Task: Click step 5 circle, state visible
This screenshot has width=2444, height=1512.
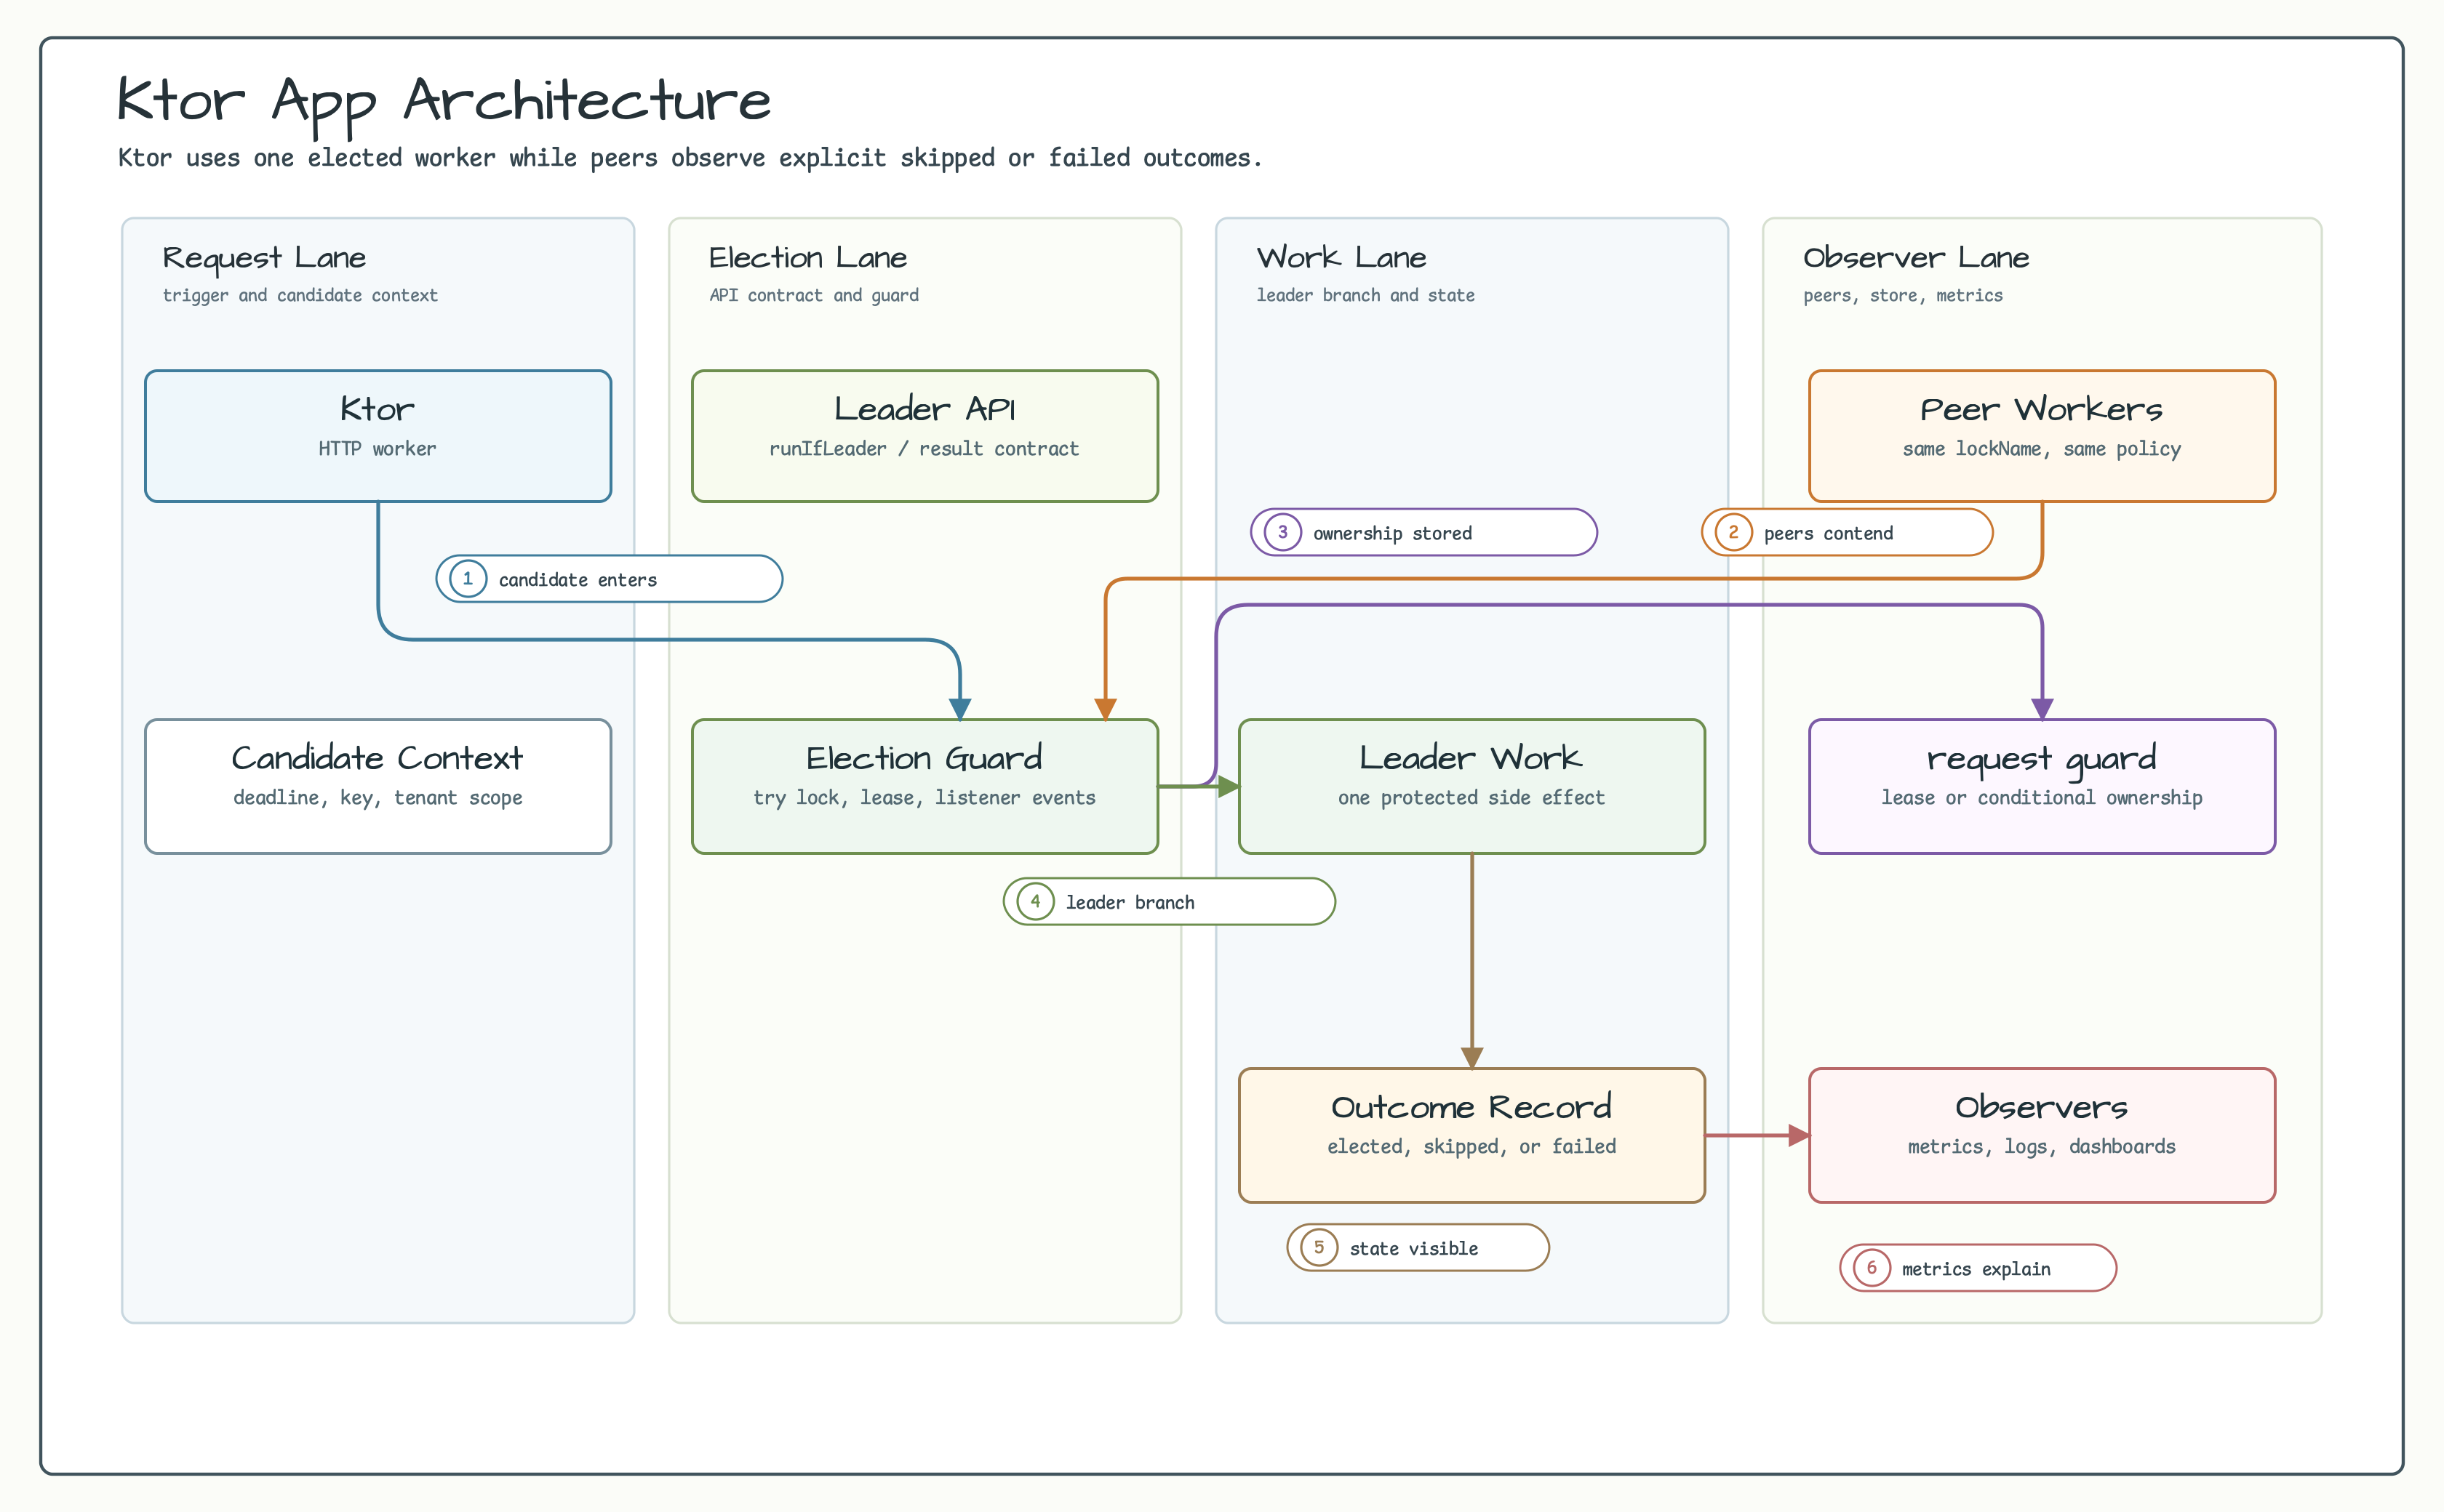Action: pyautogui.click(x=1319, y=1247)
